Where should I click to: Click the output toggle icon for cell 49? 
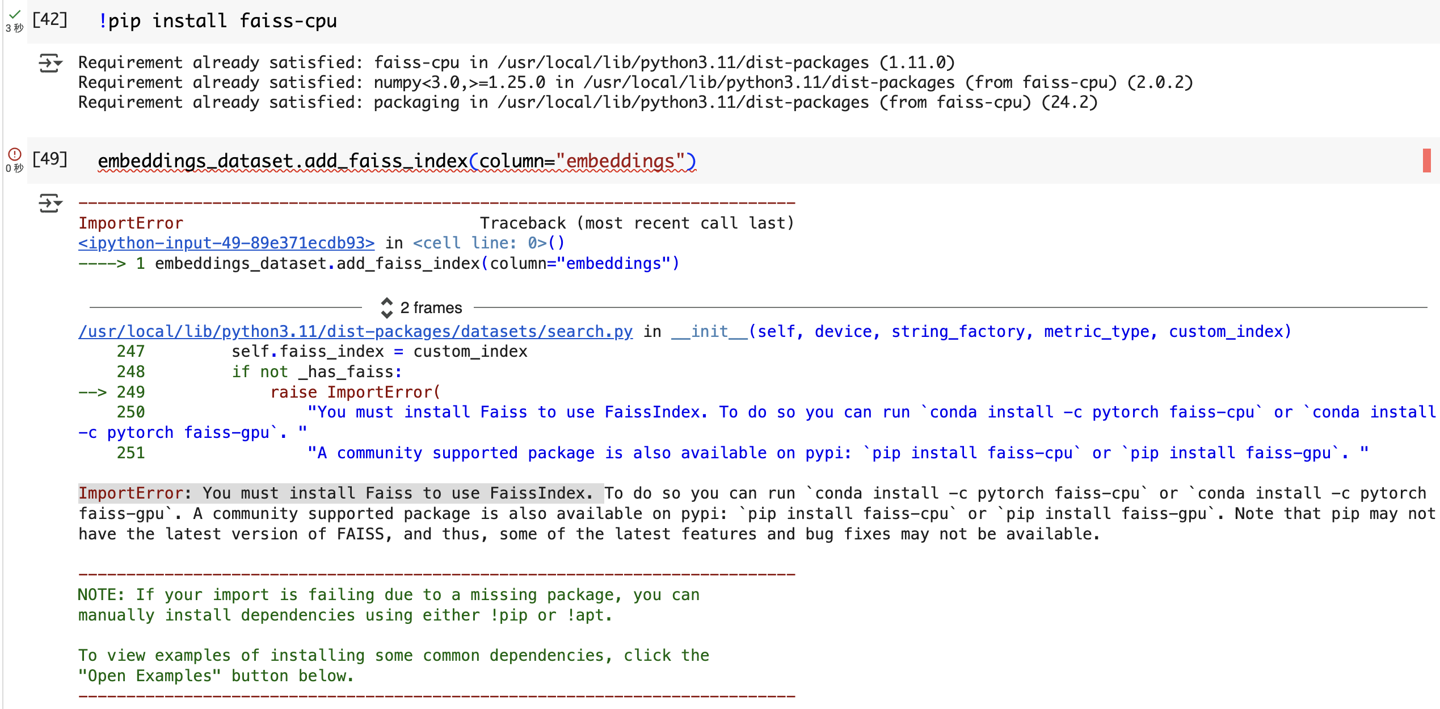(50, 203)
